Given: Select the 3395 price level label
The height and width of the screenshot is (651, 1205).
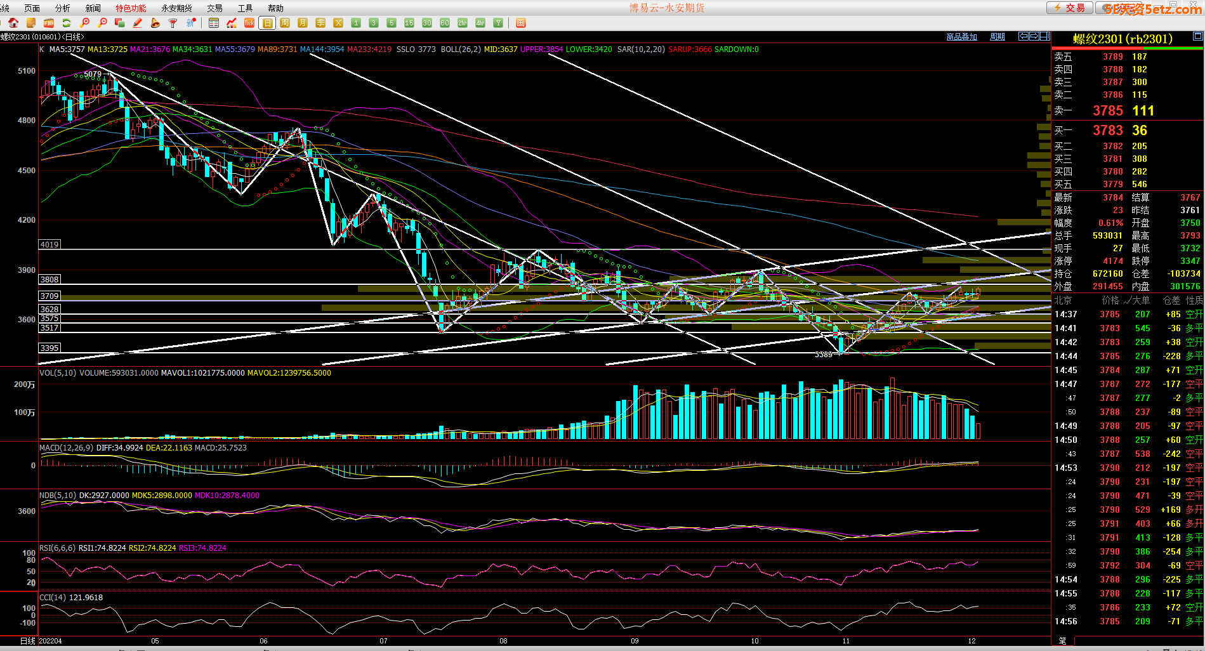Looking at the screenshot, I should click(x=49, y=348).
